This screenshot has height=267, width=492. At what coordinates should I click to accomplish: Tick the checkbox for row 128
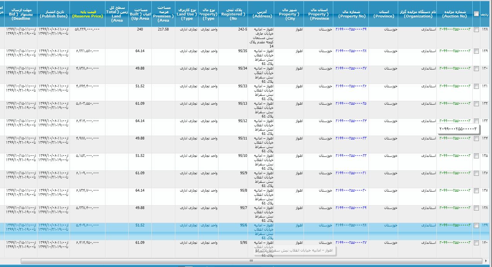476,30
